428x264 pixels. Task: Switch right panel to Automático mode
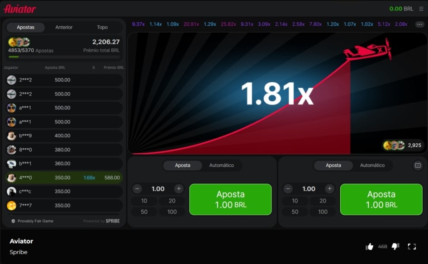pos(372,165)
